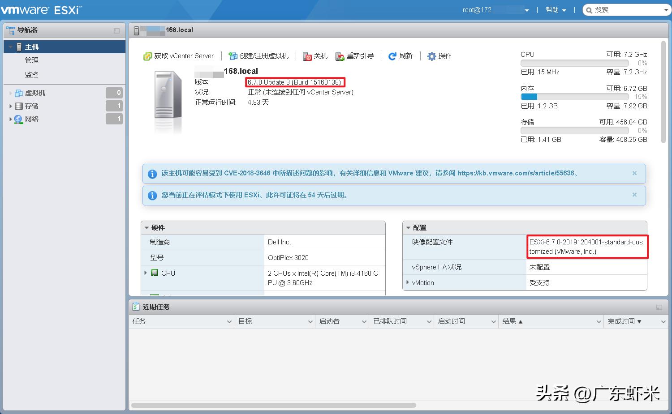Click the pin icon on 近期任务 panel

(659, 307)
